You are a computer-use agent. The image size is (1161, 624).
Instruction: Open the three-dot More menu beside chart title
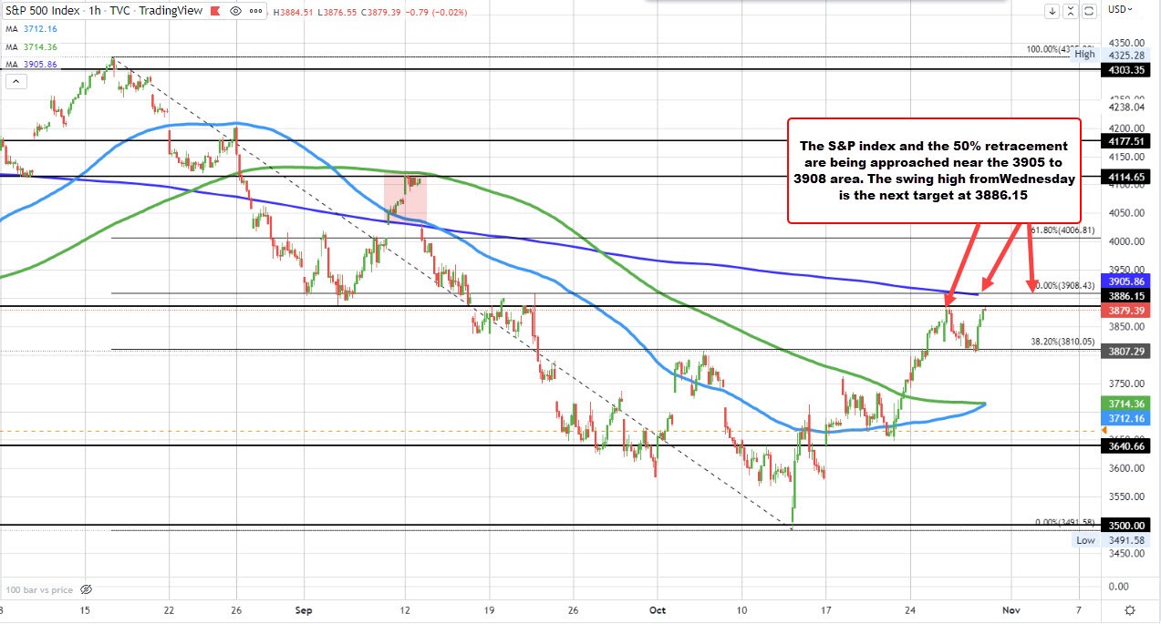(x=255, y=11)
